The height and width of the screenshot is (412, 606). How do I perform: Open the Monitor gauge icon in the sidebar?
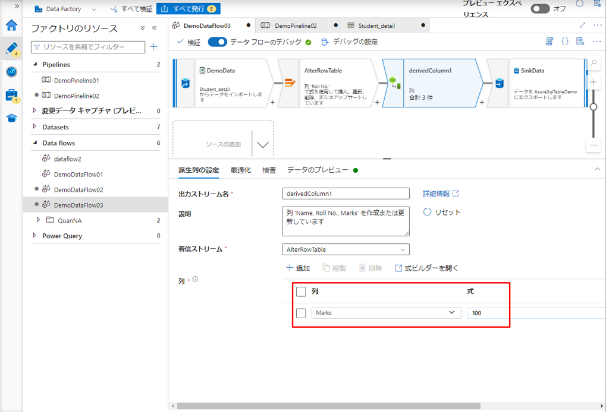pyautogui.click(x=11, y=72)
